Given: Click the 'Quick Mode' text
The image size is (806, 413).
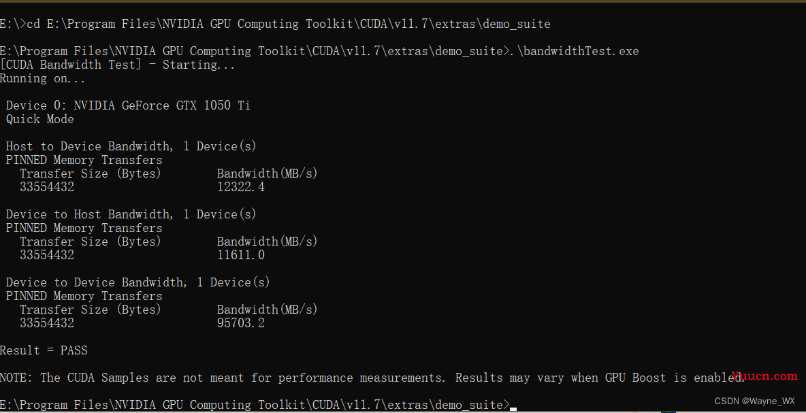Looking at the screenshot, I should (x=40, y=119).
